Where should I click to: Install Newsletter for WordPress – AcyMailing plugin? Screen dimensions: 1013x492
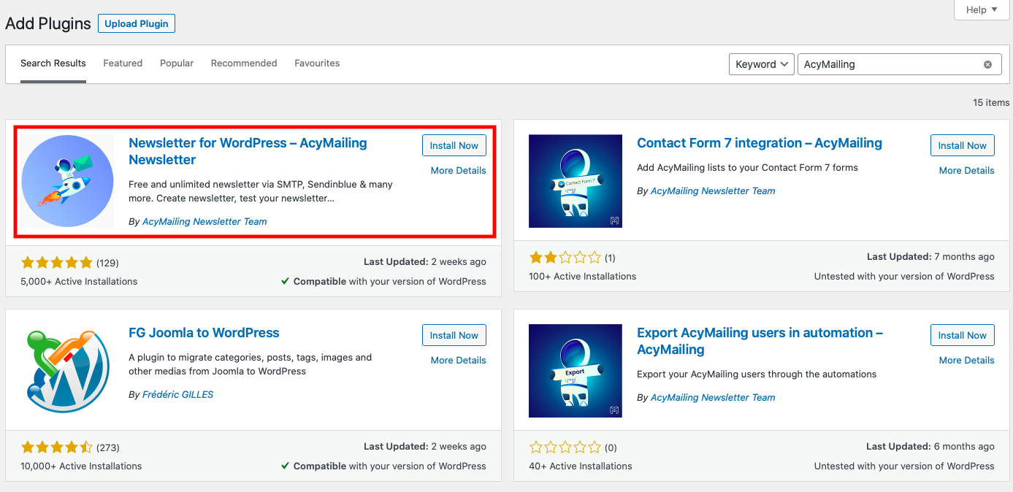[x=454, y=145]
